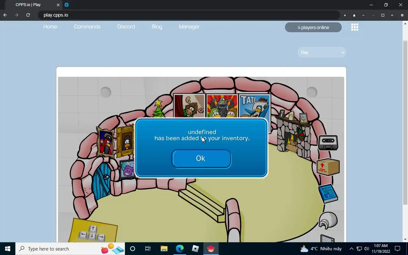Click the TATE penguin poster

pos(255,106)
